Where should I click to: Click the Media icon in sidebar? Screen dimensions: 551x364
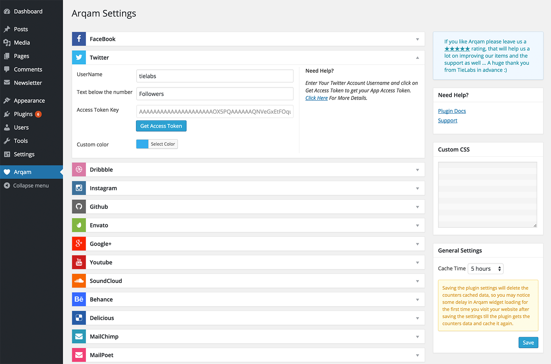pyautogui.click(x=7, y=42)
